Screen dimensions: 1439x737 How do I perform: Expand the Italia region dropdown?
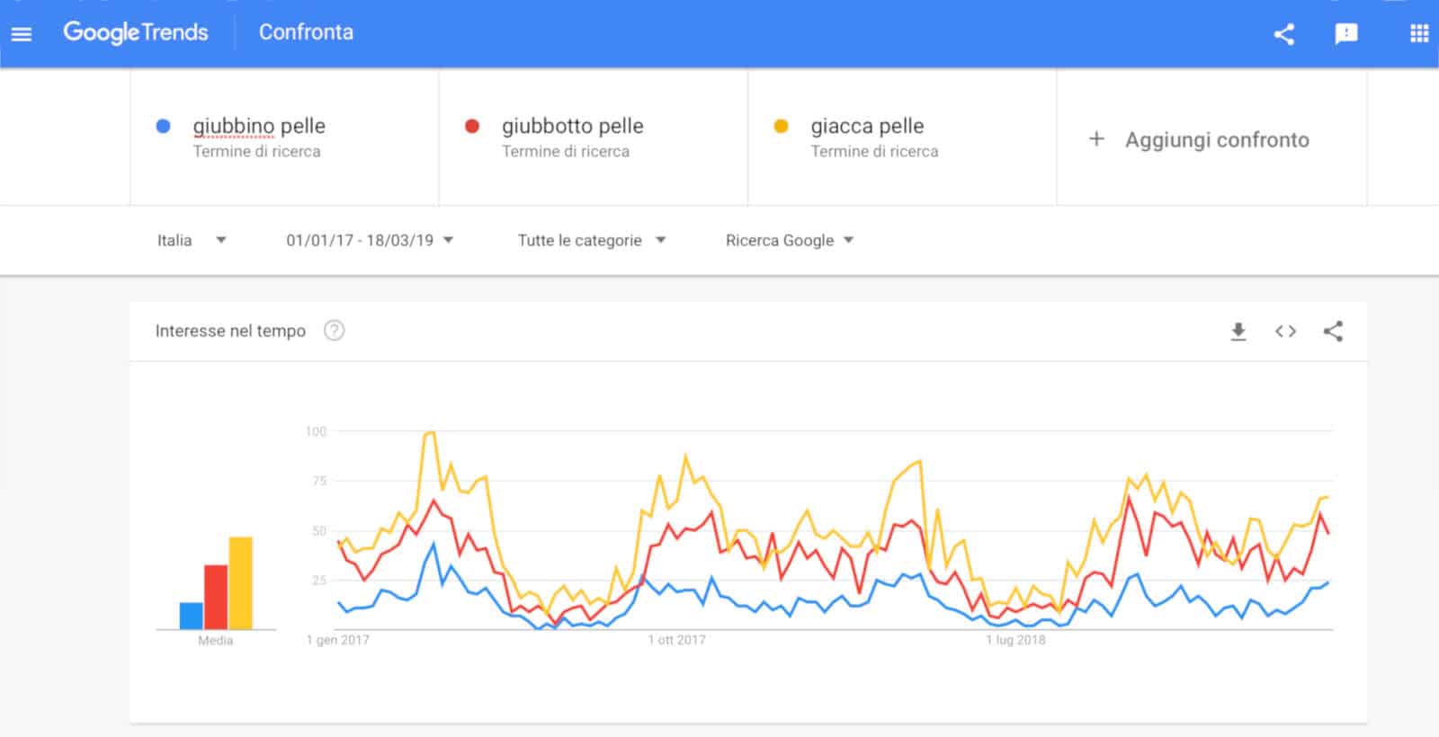coord(192,240)
